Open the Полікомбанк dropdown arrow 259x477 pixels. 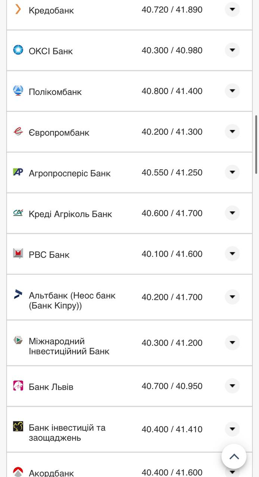tap(232, 91)
